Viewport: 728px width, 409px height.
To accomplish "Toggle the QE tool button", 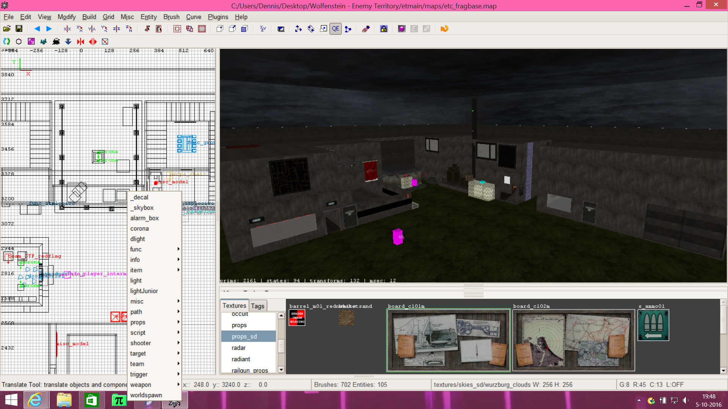I will click(336, 29).
